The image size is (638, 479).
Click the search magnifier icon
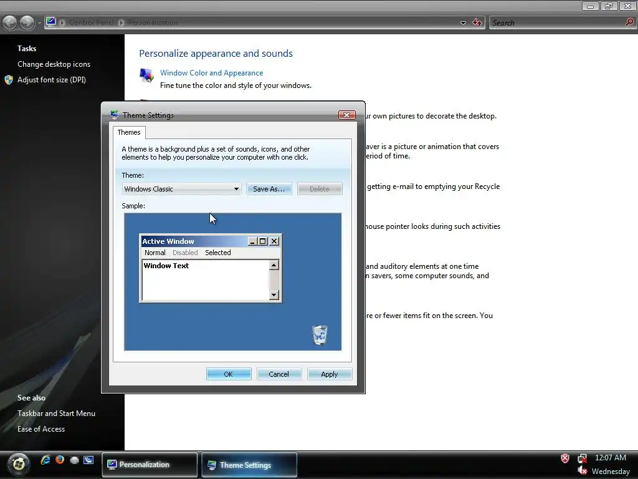(629, 22)
